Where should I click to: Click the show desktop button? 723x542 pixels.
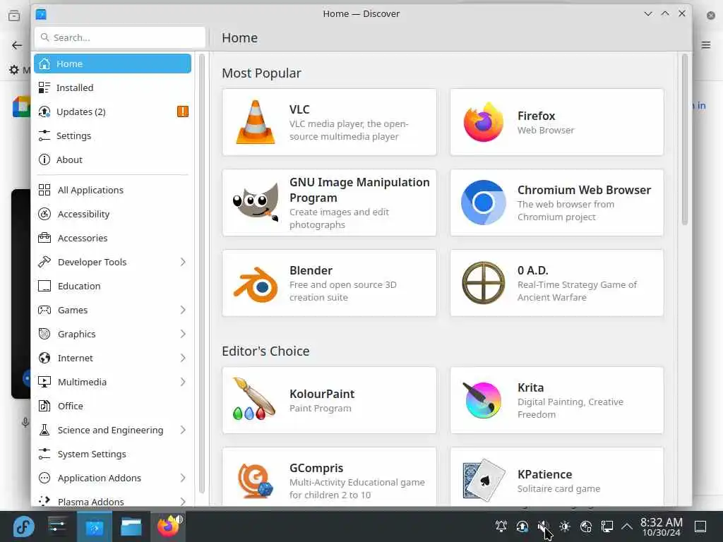tap(700, 526)
